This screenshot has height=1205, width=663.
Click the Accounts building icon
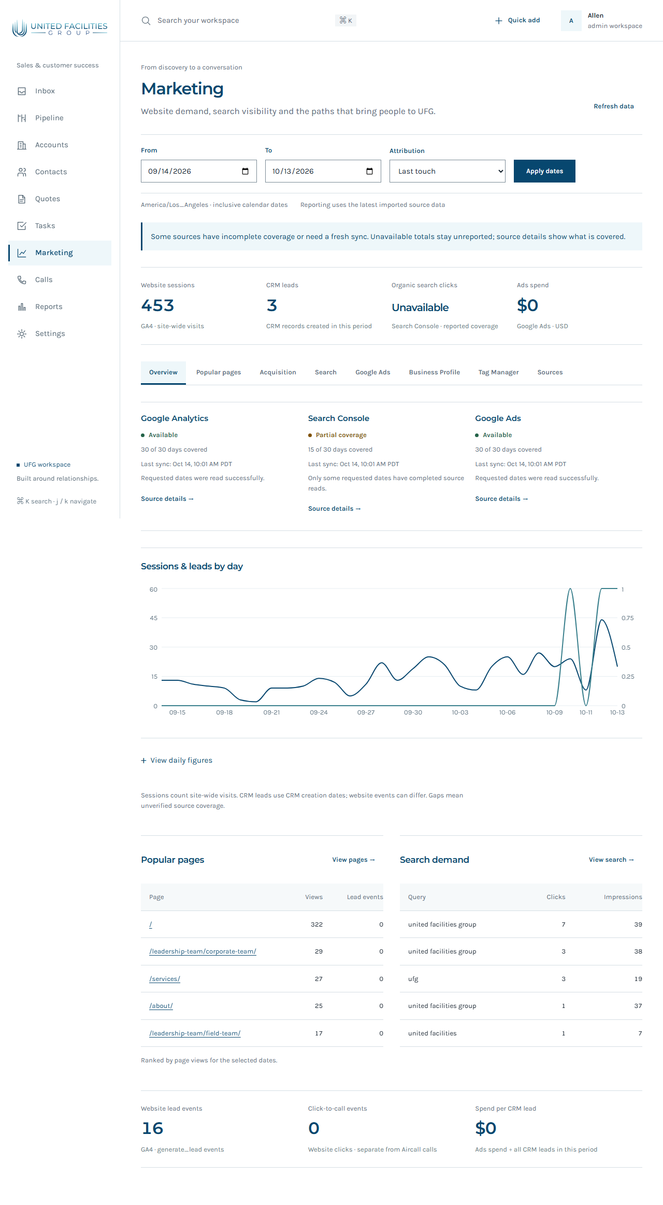pos(22,145)
